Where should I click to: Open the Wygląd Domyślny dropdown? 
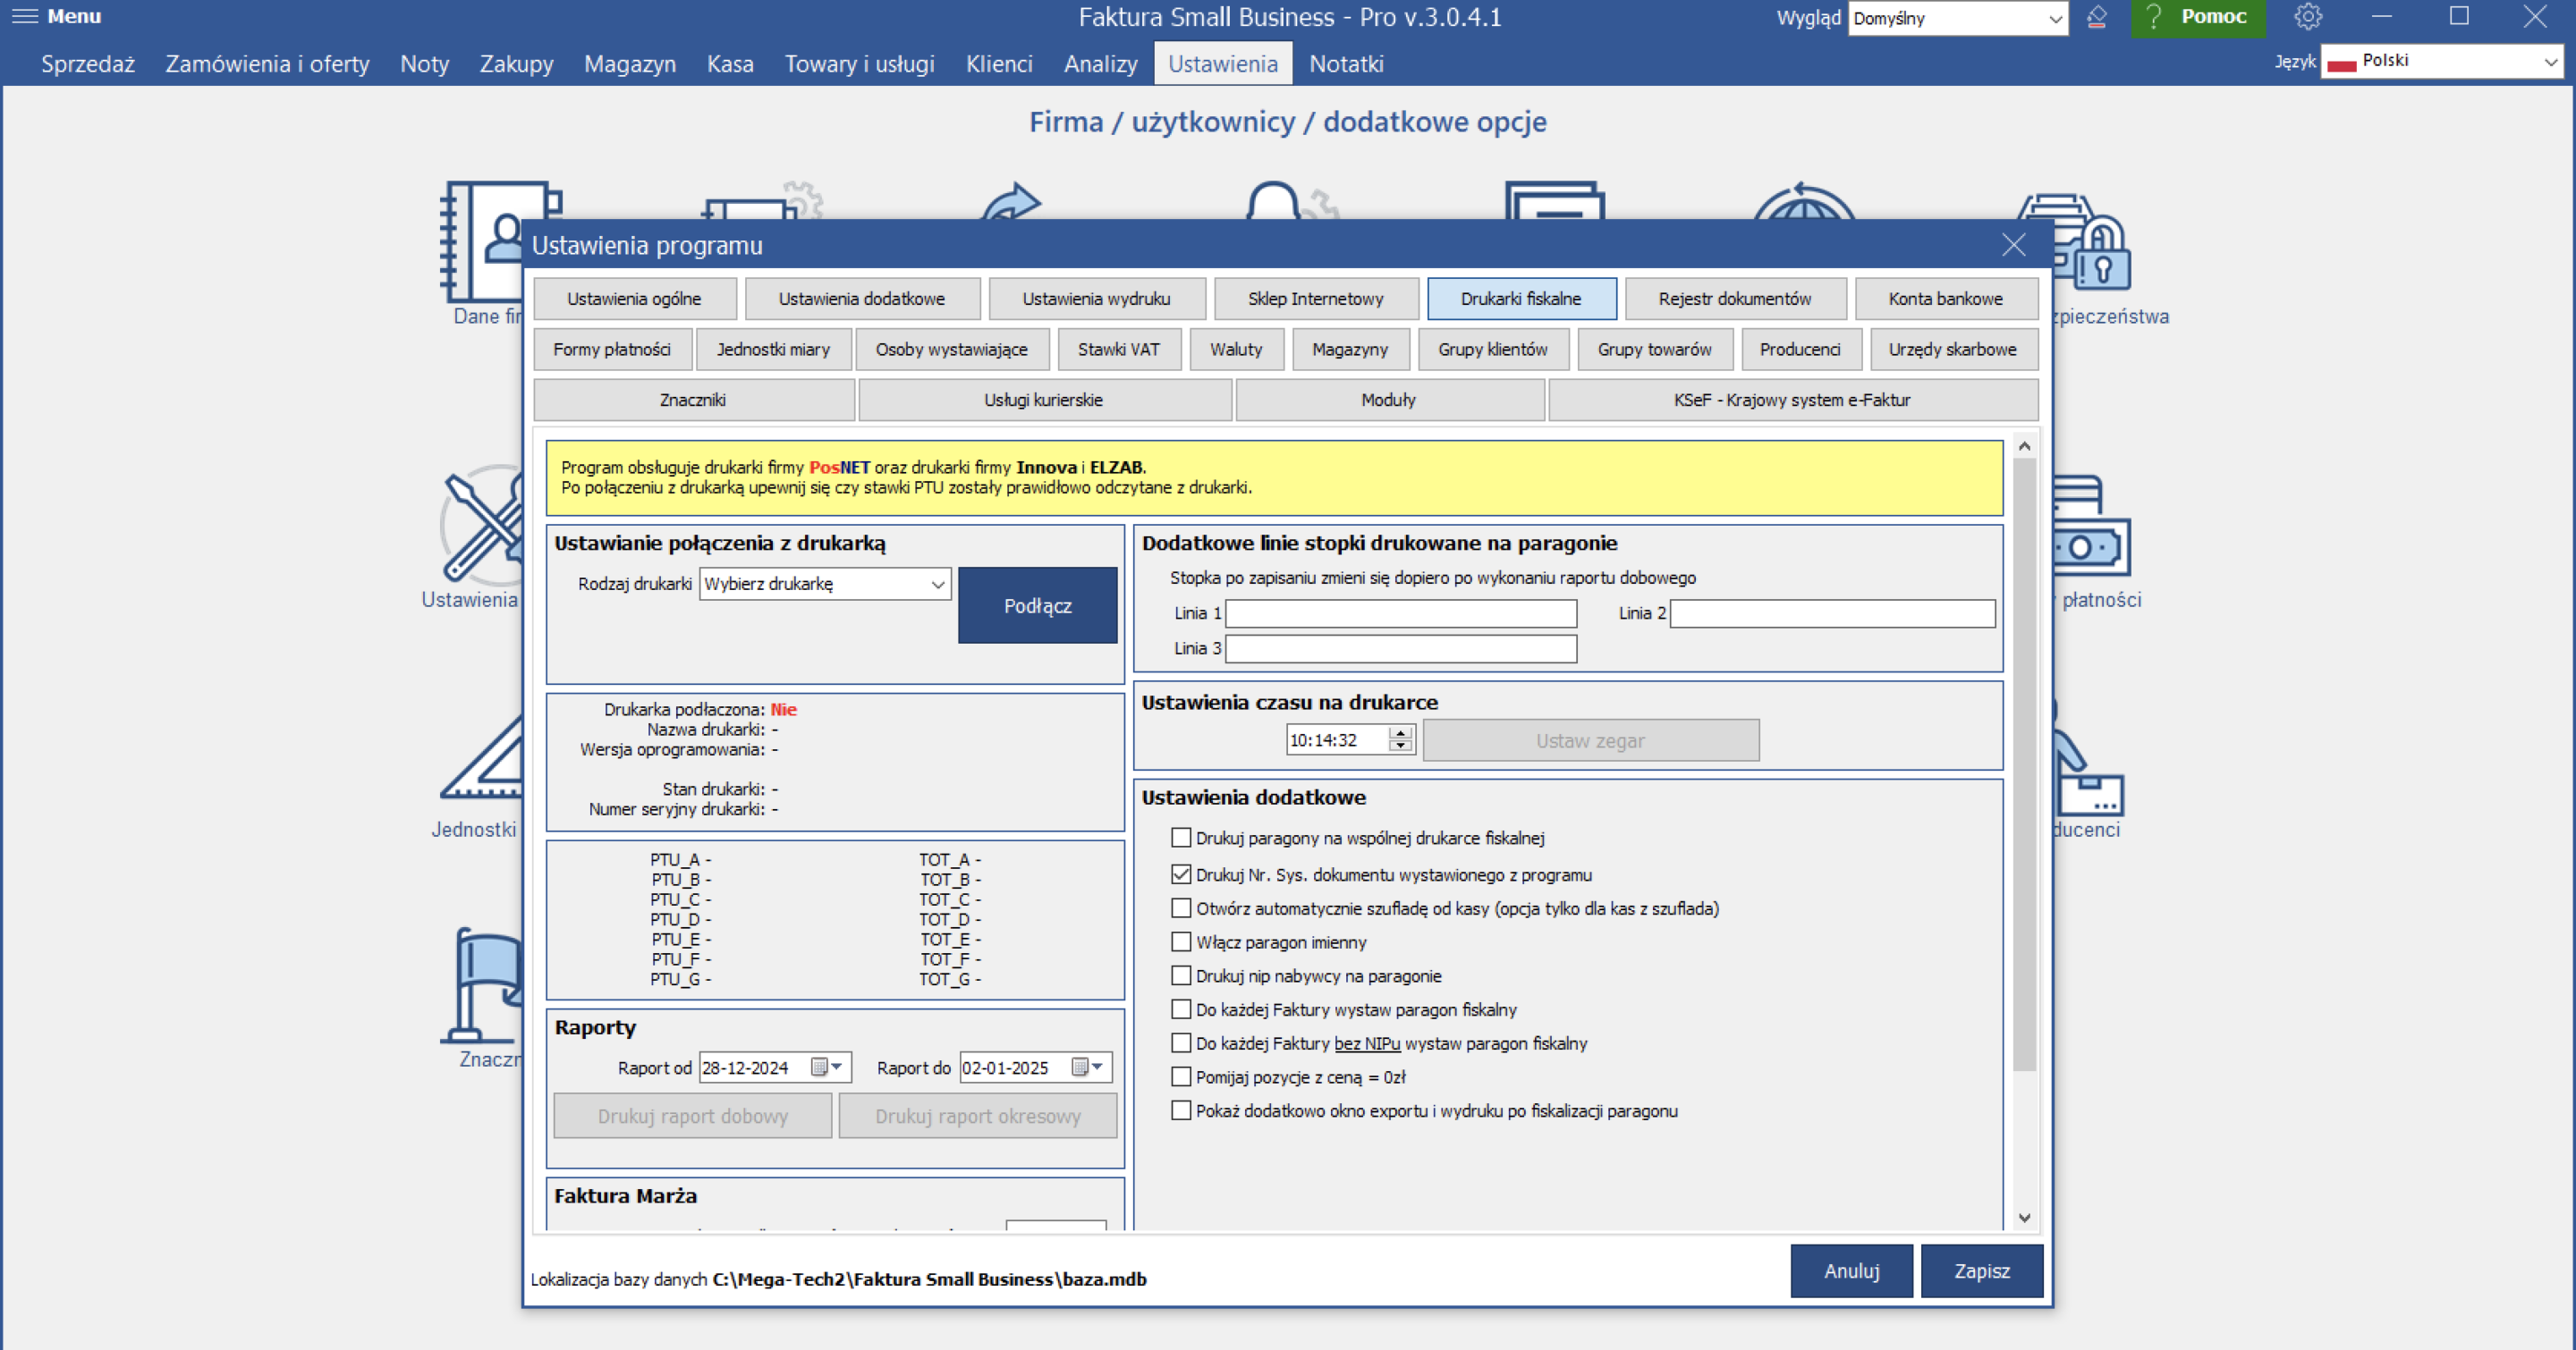pyautogui.click(x=1957, y=18)
